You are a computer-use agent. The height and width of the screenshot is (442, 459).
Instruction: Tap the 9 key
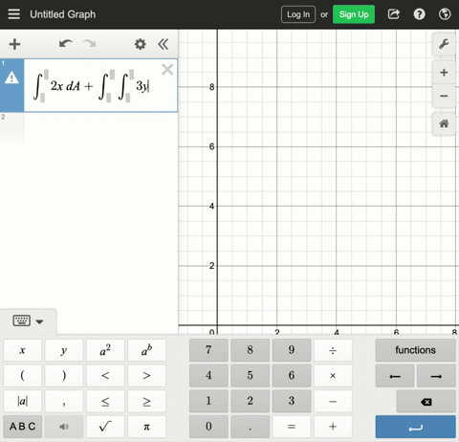[292, 350]
